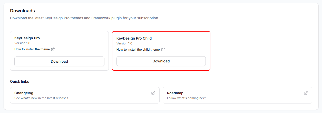Screen dimensions: 322x113
Task: Open the Roadmap quick link title
Action: [175, 93]
